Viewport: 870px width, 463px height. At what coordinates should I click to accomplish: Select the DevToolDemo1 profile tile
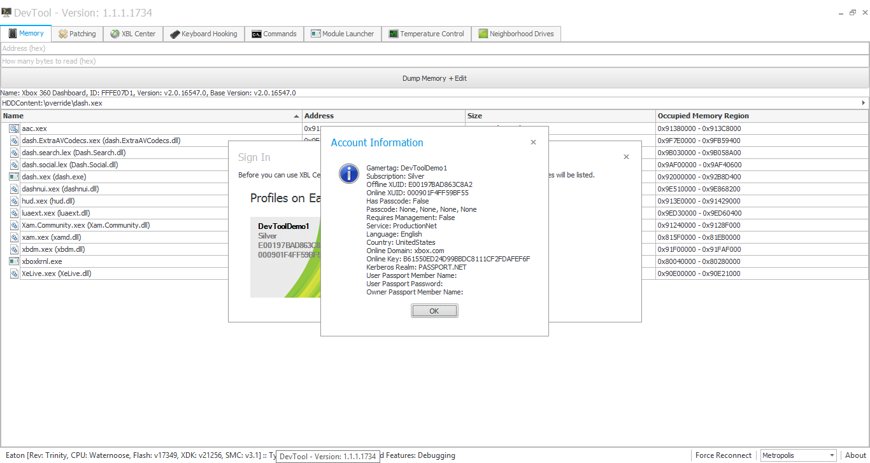point(286,257)
